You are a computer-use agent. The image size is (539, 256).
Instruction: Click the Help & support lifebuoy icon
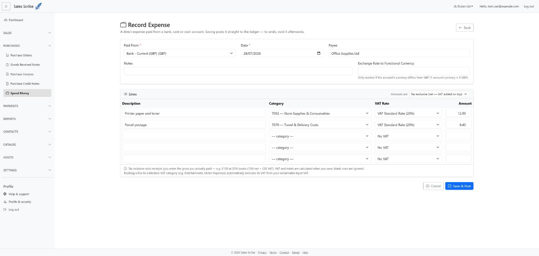tap(5, 194)
